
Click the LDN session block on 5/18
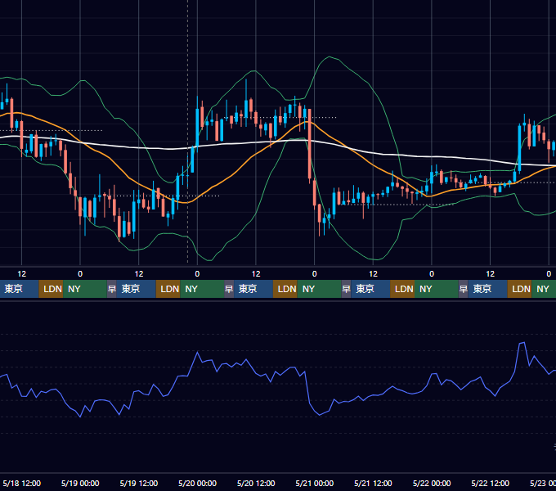coord(51,289)
